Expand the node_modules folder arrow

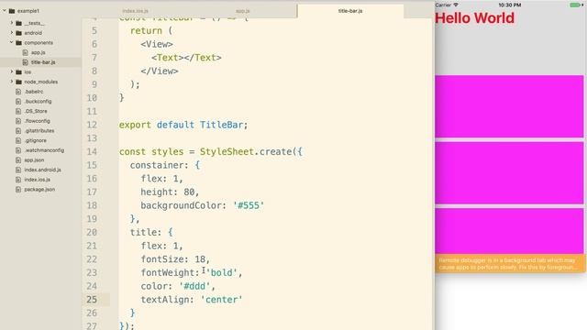point(12,82)
